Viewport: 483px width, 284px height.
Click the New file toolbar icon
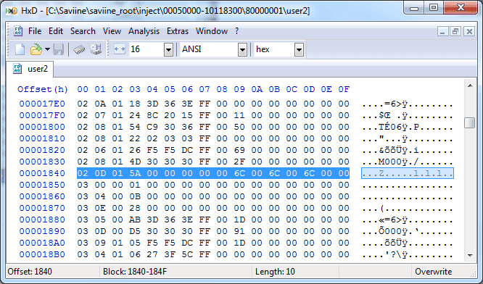tap(20, 49)
